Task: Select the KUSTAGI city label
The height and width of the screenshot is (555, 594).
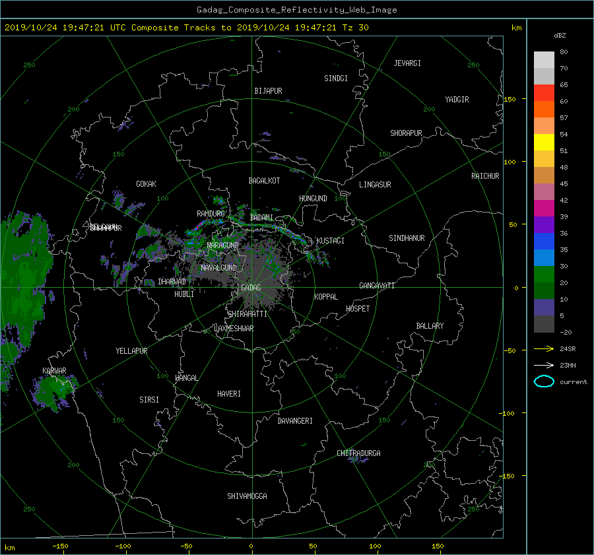Action: 331,241
